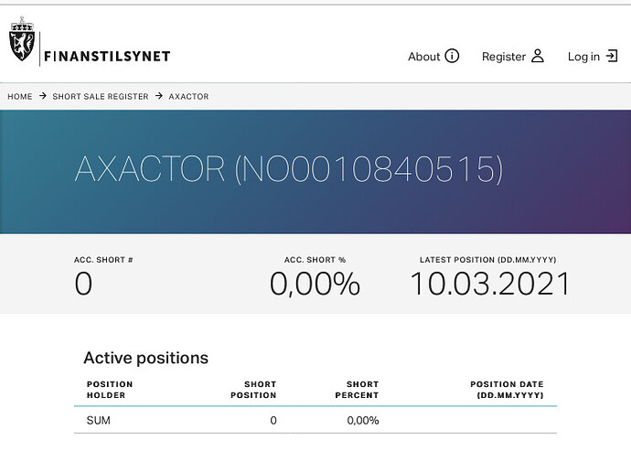
Task: Click the AXACTOR breadcrumb item
Action: (188, 97)
